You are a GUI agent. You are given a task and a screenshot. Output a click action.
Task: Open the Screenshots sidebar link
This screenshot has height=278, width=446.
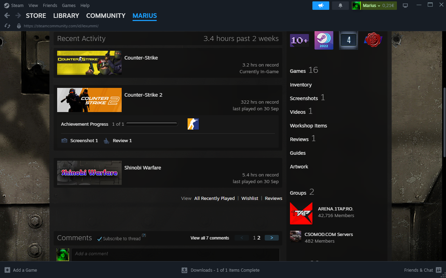tap(308, 98)
